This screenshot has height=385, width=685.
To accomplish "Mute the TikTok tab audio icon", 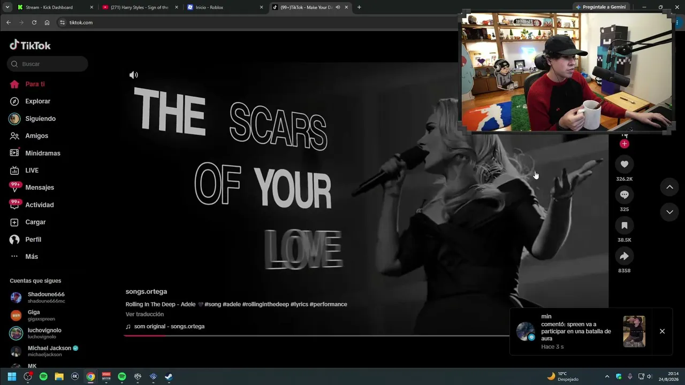I will [338, 7].
